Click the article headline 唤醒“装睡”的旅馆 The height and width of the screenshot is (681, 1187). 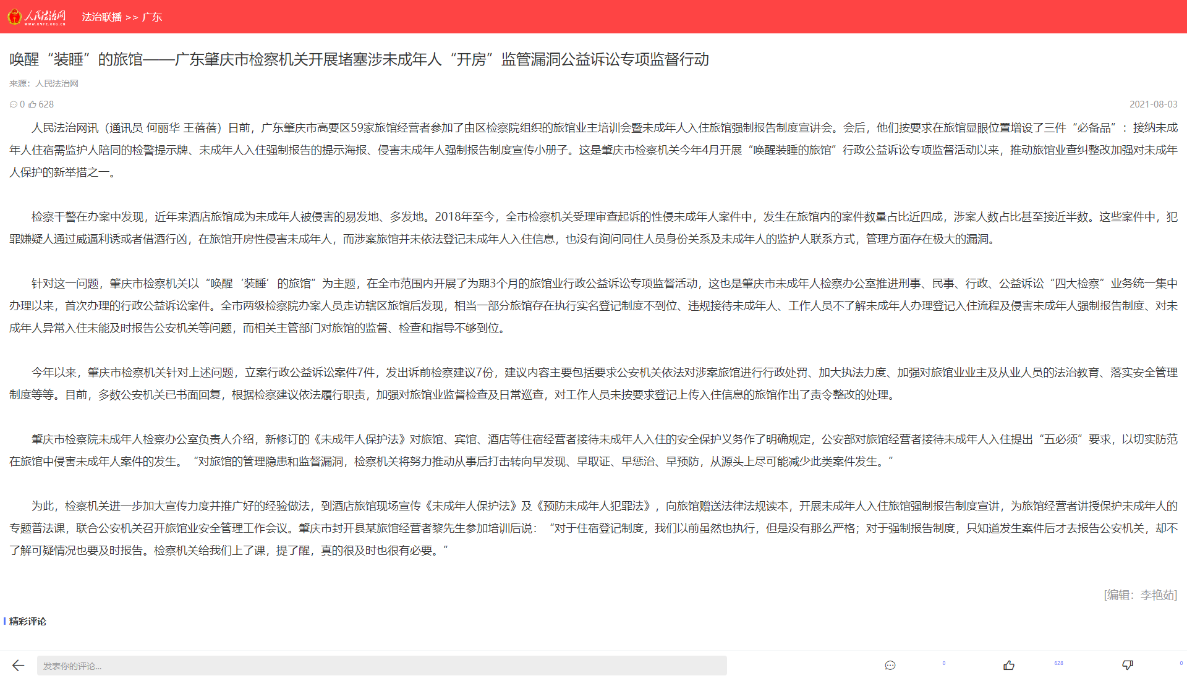tap(359, 59)
